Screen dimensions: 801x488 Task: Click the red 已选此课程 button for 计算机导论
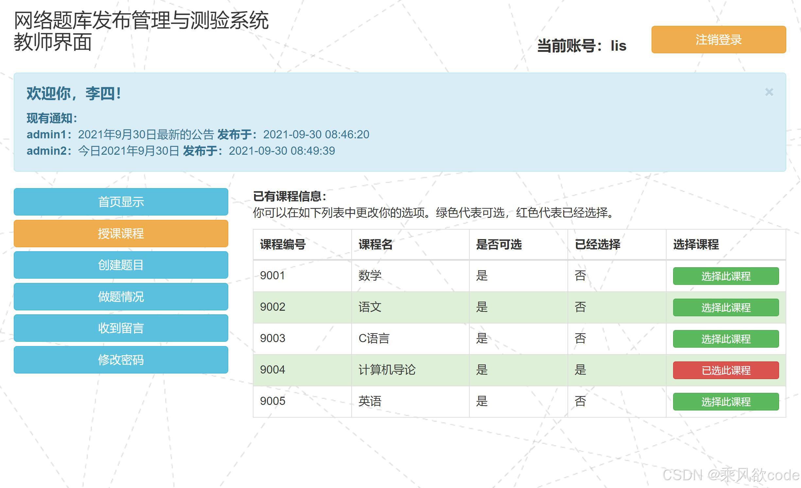726,370
